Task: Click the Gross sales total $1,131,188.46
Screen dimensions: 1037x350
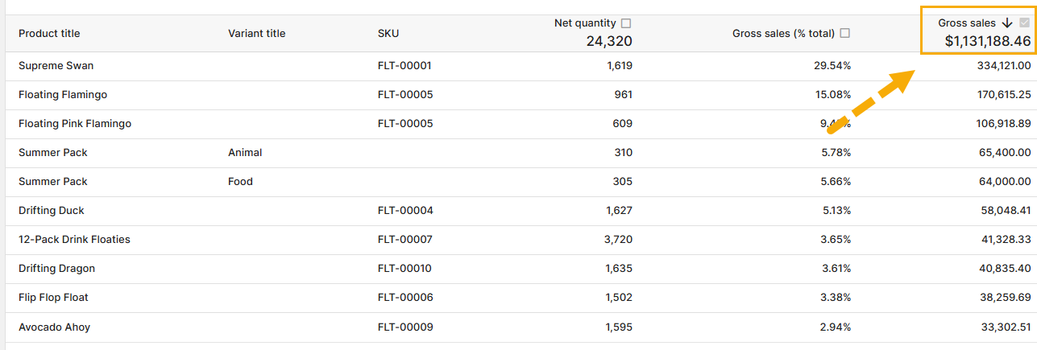Action: point(988,41)
